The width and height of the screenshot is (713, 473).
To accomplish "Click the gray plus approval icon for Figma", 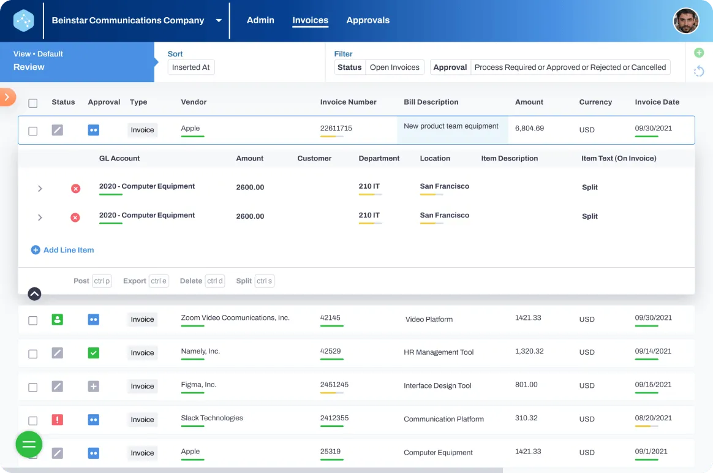I will tap(93, 386).
